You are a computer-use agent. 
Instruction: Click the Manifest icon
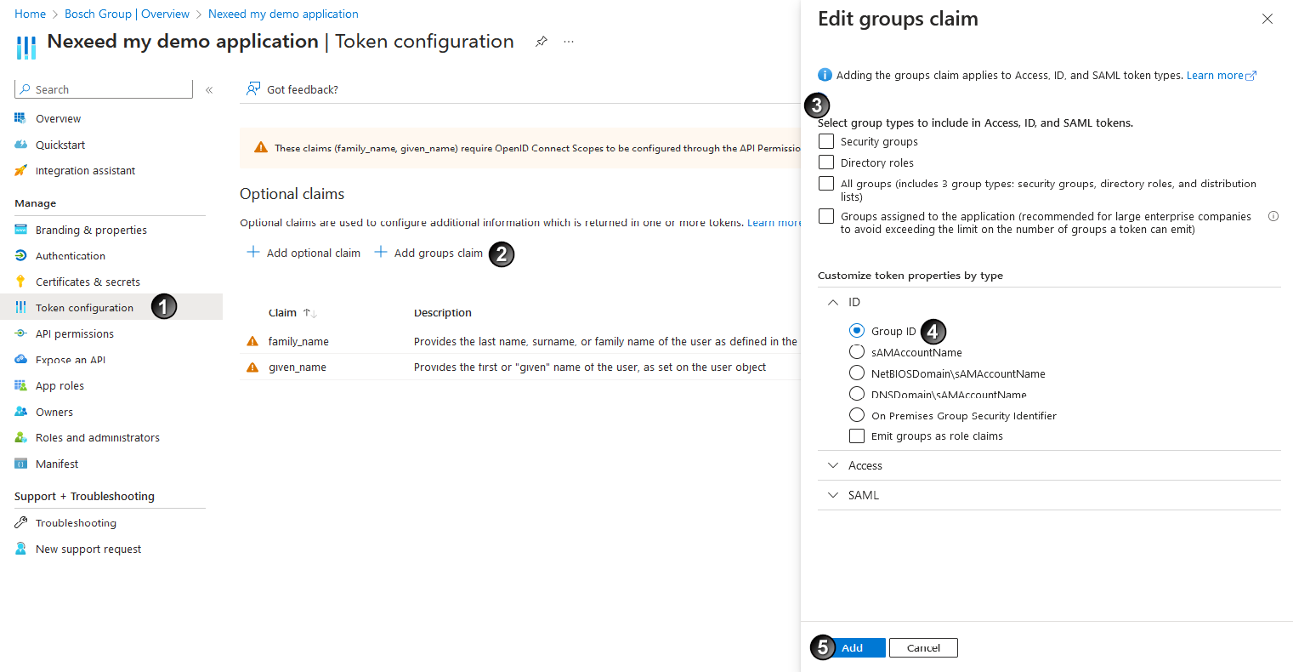tap(20, 464)
